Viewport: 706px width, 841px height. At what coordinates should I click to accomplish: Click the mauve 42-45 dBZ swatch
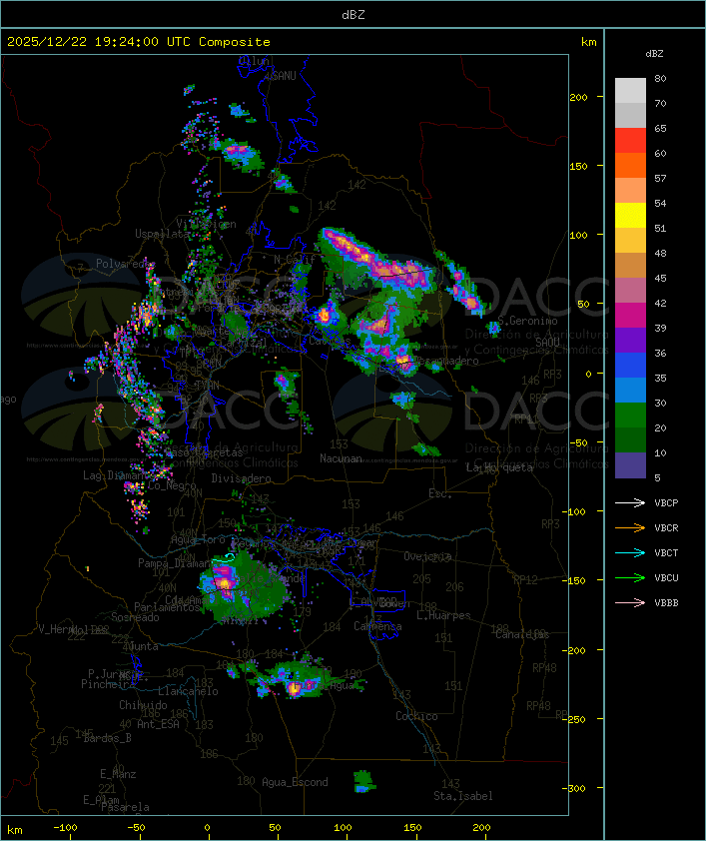[630, 291]
